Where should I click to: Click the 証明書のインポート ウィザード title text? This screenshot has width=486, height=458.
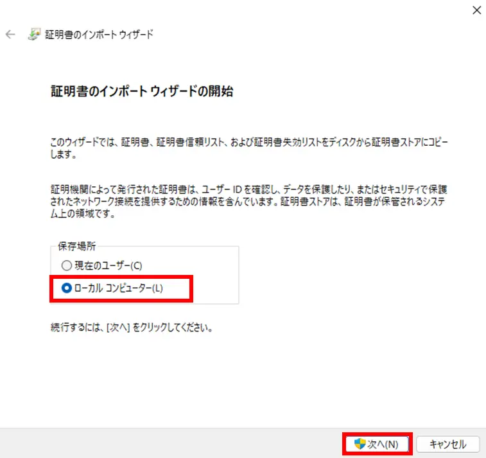[x=99, y=34]
